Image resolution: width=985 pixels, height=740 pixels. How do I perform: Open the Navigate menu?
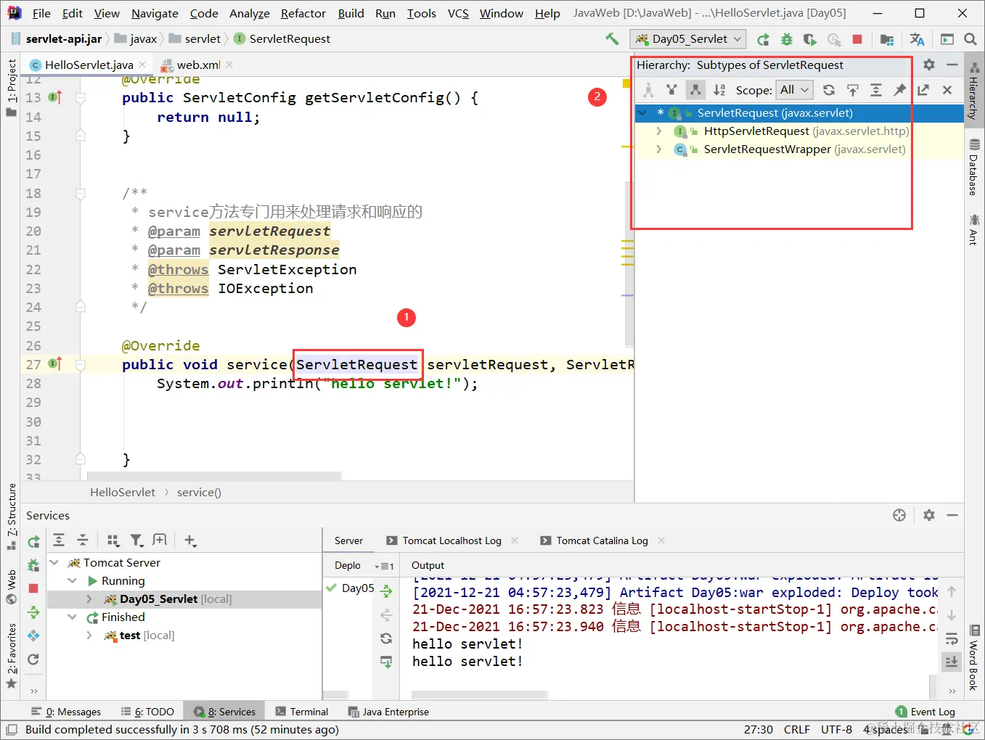[155, 13]
